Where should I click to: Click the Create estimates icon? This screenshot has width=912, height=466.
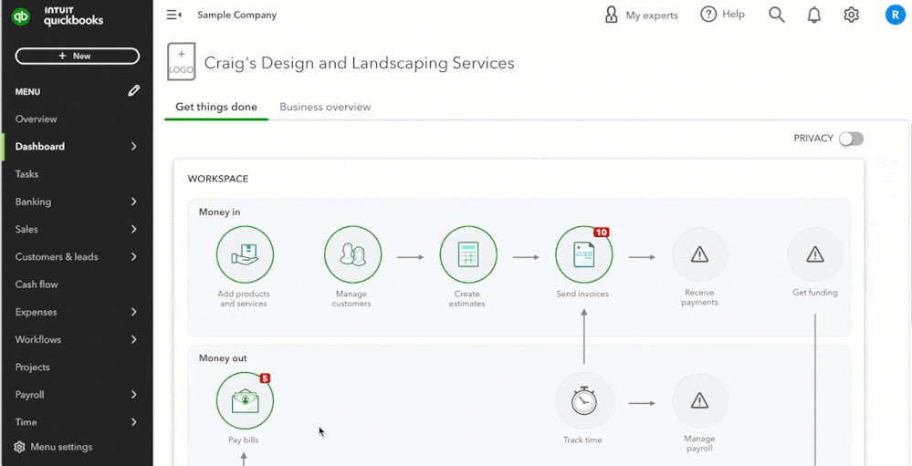468,254
